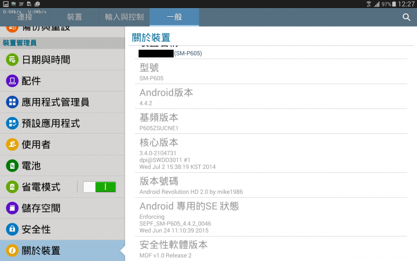Viewport: 417px width, 261px height.
Task: Tap the search magnifier icon
Action: 406,17
